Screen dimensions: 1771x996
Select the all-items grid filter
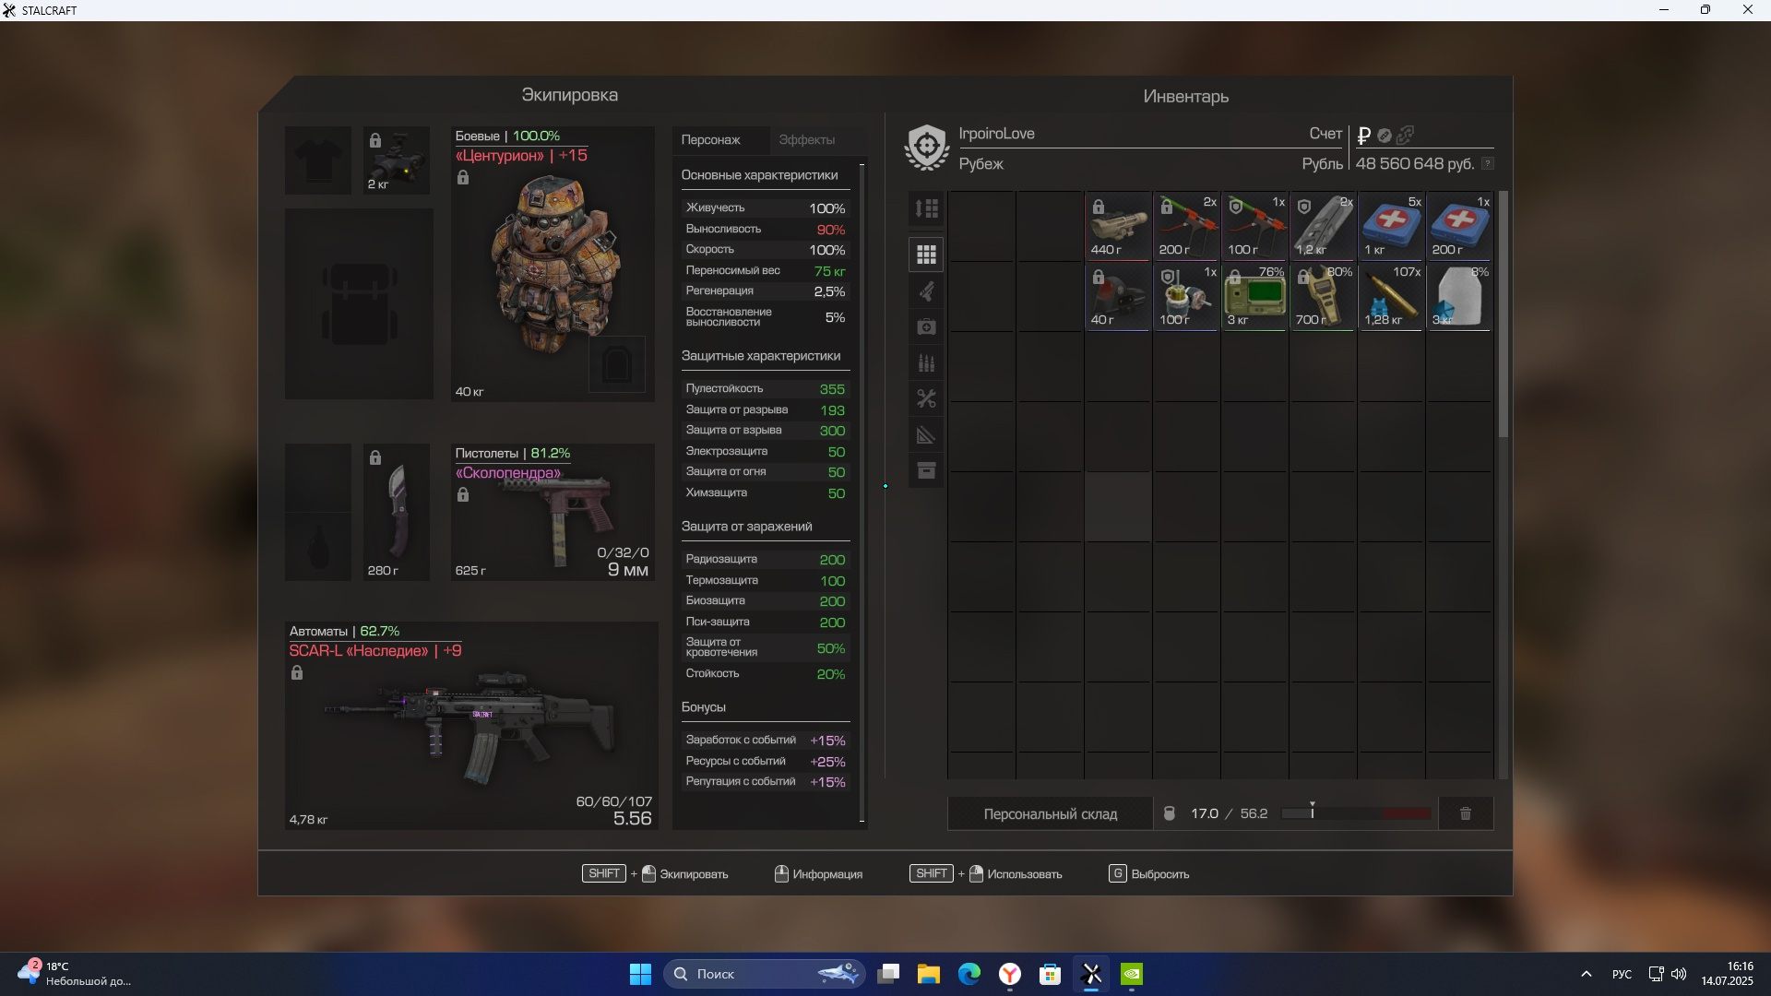(926, 255)
